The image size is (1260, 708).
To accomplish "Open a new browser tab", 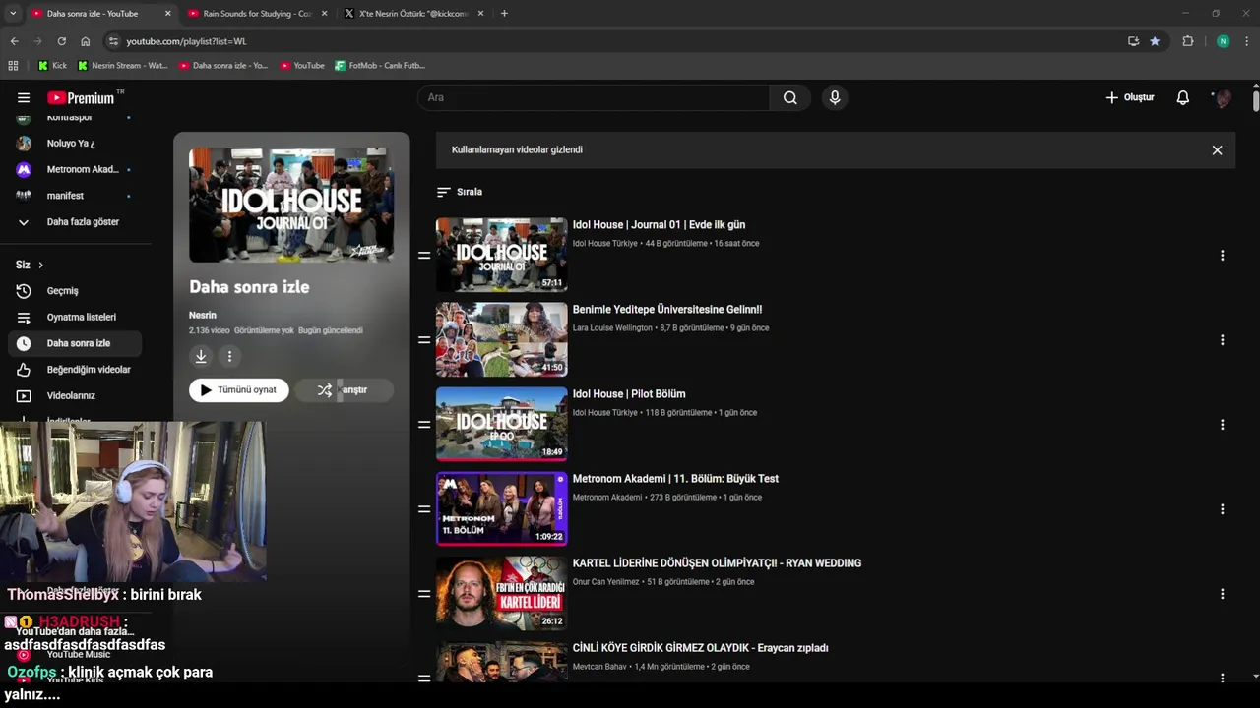I will (504, 14).
